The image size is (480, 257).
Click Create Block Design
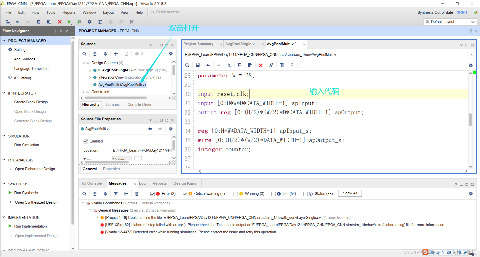(31, 102)
